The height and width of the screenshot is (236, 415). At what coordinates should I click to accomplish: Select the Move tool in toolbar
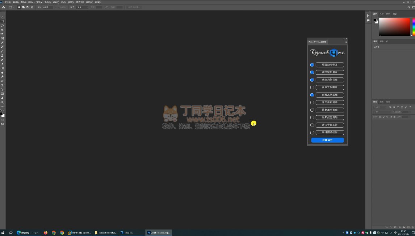[2, 17]
